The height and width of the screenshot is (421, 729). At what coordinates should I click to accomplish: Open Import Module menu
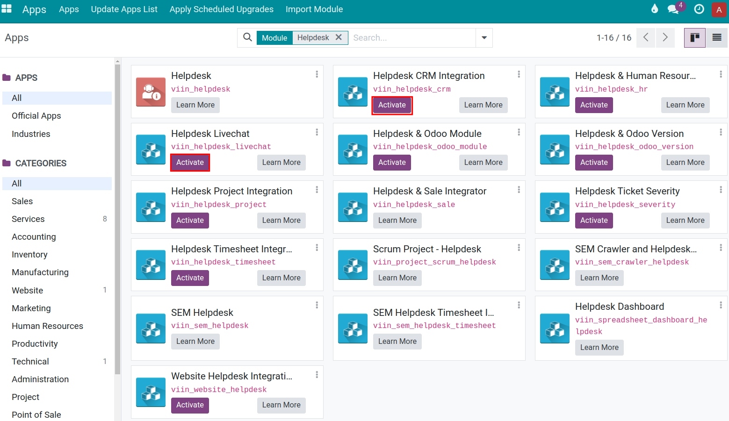pos(314,9)
